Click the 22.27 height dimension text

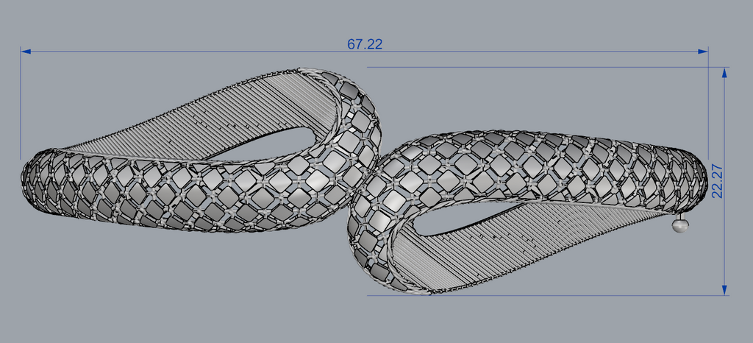pos(718,181)
